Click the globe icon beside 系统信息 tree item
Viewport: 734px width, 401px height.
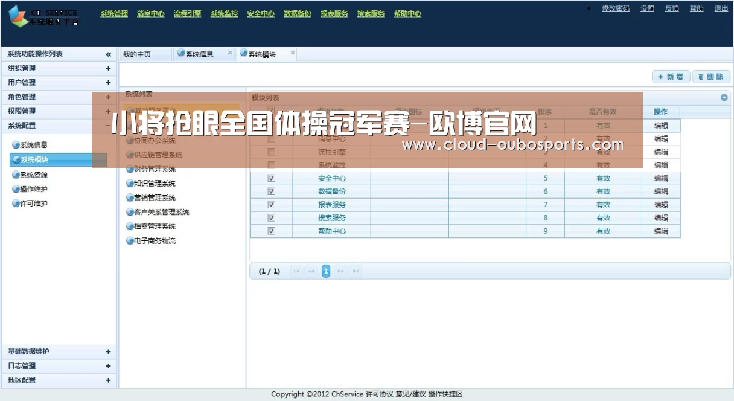pyautogui.click(x=16, y=145)
